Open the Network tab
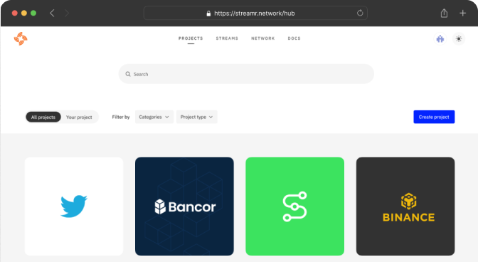Viewport: 478px width, 262px height. pos(263,38)
